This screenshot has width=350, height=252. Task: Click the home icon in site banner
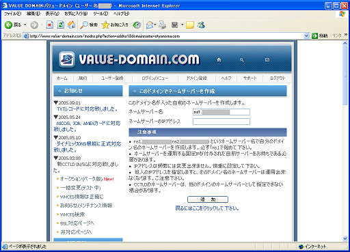(219, 60)
